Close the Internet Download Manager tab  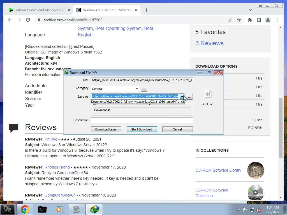69,10
